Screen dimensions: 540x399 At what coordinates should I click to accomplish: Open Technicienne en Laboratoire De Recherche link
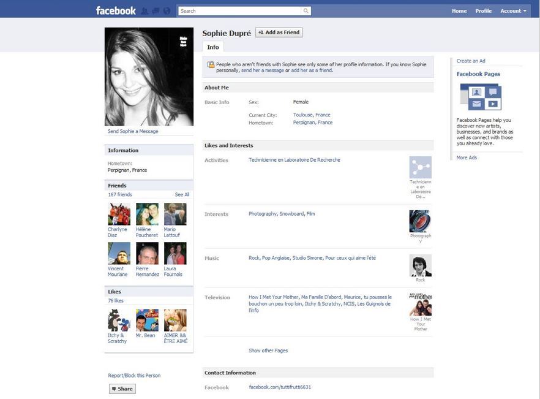click(294, 160)
